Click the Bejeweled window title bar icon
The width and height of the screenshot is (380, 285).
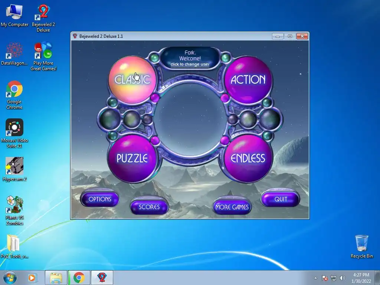coord(75,36)
